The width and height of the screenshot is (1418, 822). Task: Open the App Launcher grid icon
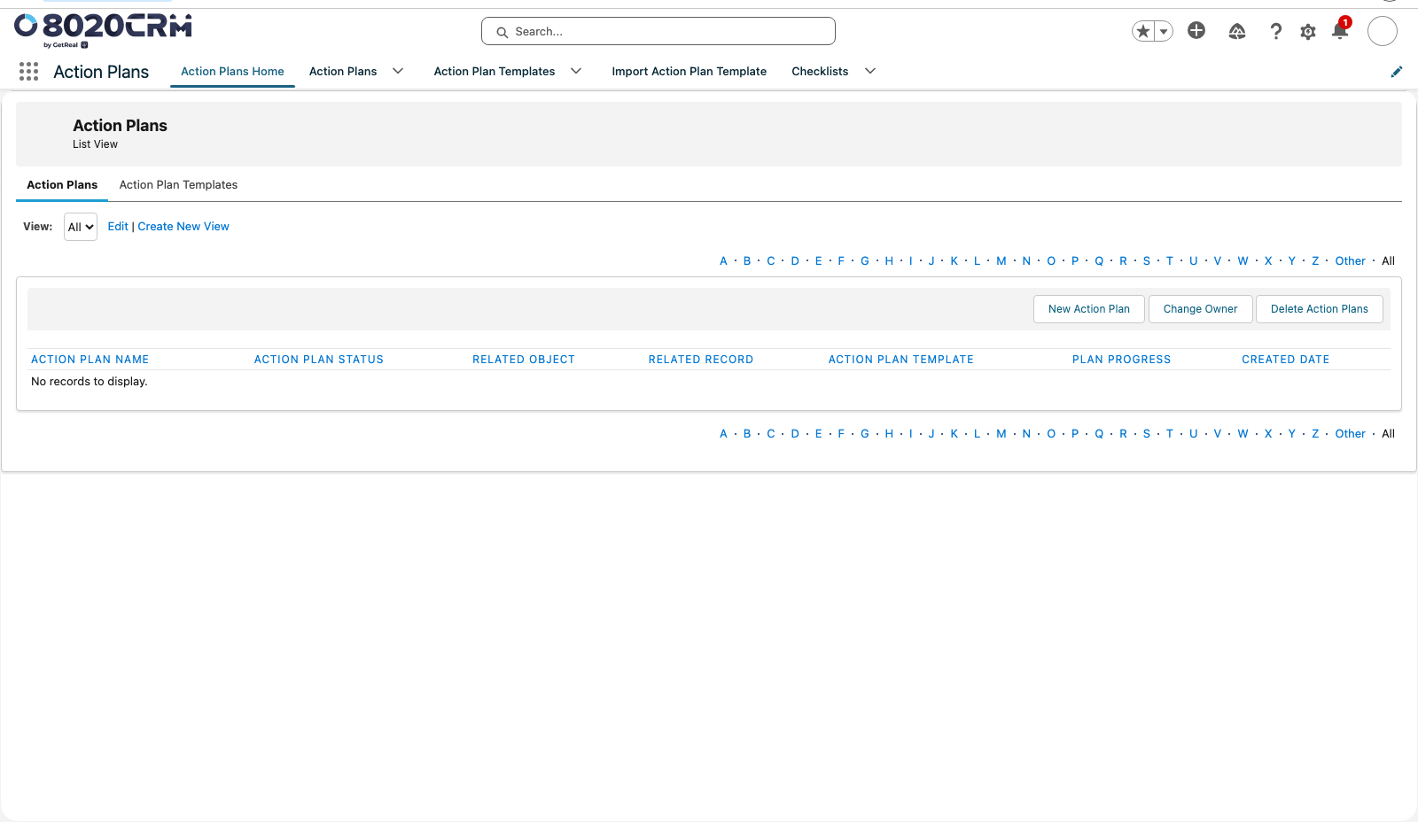[x=28, y=72]
